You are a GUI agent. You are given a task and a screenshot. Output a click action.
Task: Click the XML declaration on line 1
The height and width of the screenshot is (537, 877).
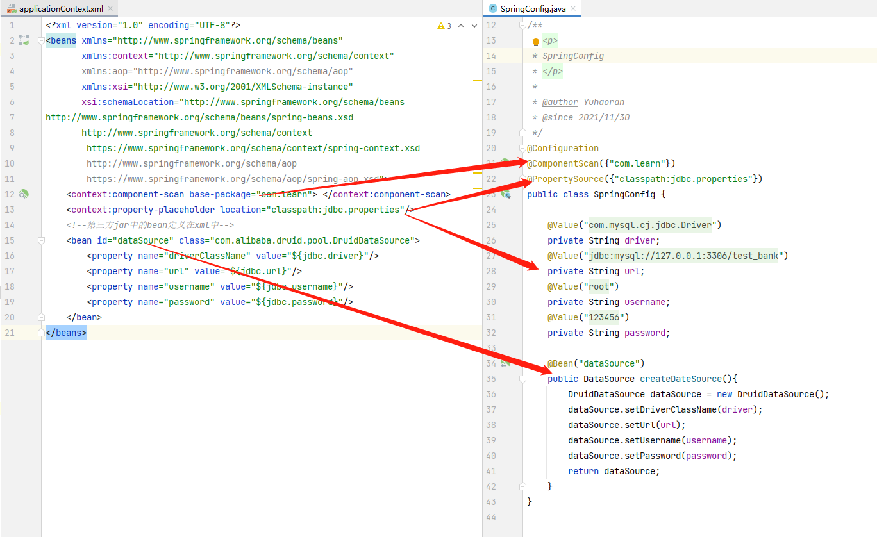143,25
